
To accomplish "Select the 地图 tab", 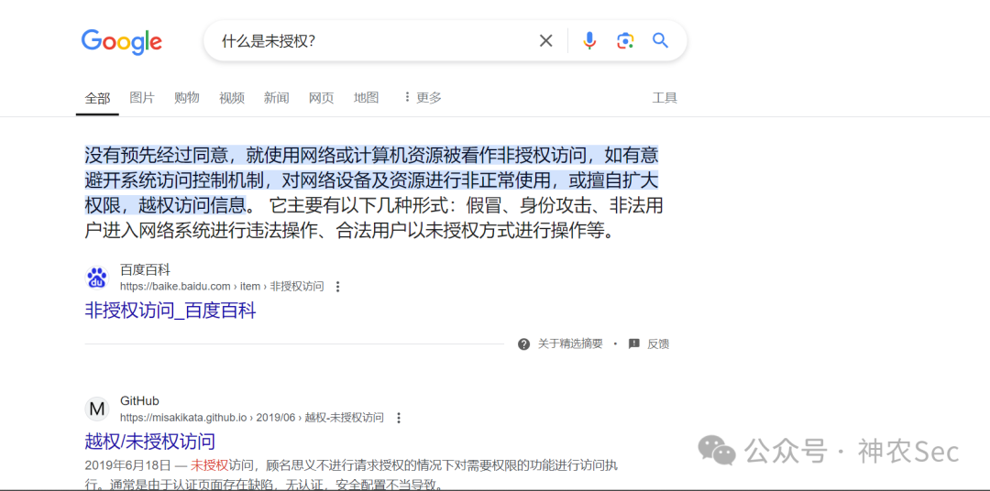I will pos(366,97).
